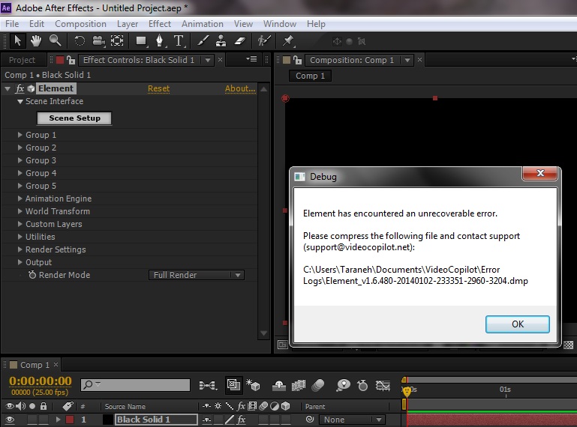Toggle transparency grid in composition viewer
The width and height of the screenshot is (577, 427).
[569, 345]
